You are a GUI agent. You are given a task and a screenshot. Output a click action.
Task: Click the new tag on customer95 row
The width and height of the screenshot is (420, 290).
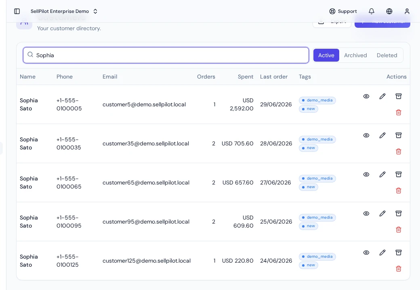pyautogui.click(x=308, y=226)
